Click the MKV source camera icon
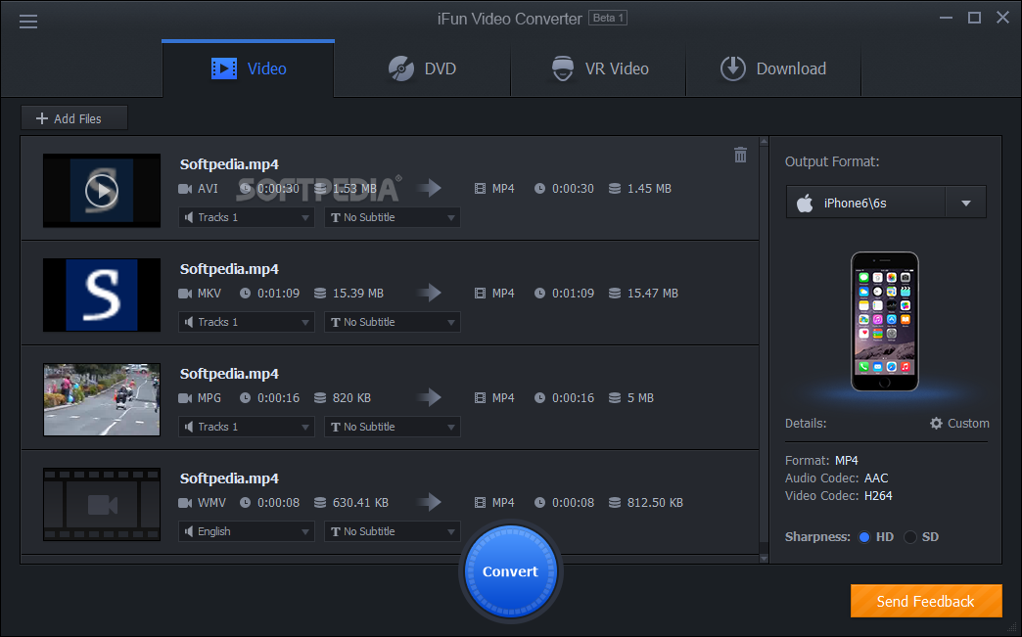 click(x=185, y=294)
